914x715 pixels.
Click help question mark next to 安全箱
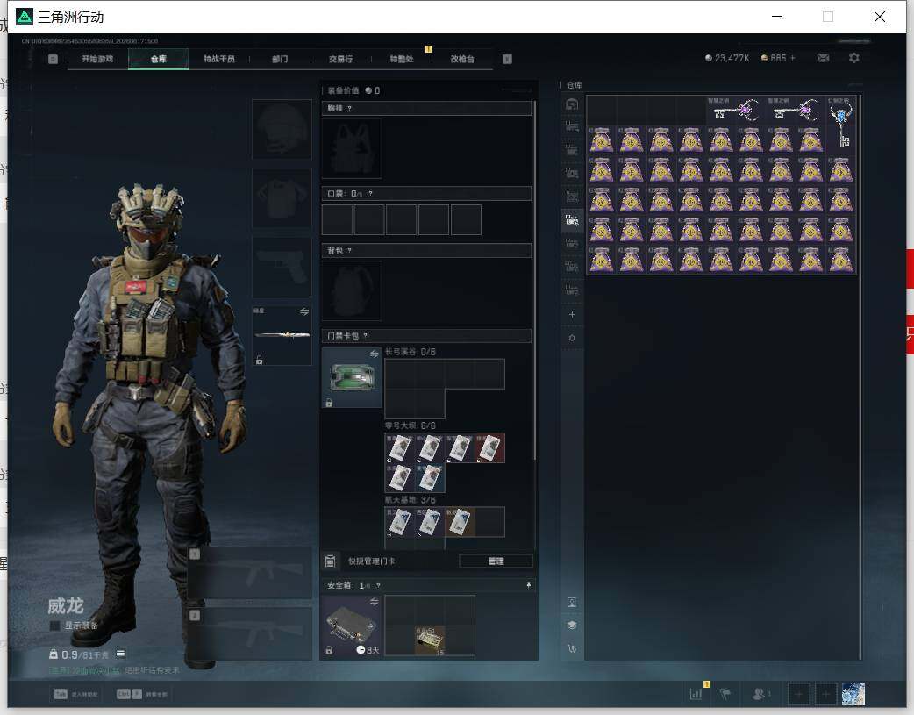378,585
